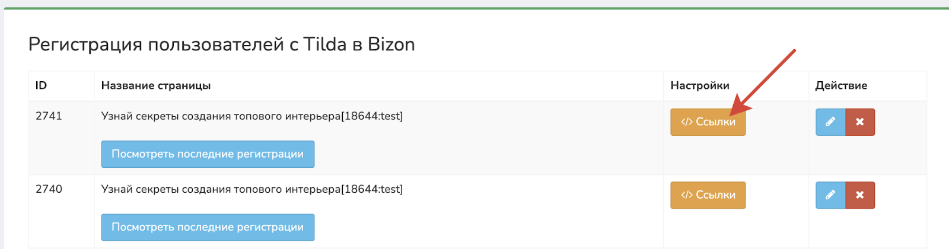Remove row 2740 via the red X icon
This screenshot has height=249, width=949.
coord(860,195)
